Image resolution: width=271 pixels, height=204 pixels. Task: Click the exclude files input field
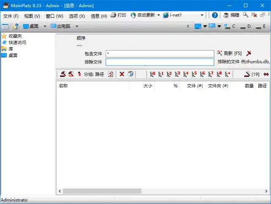160,62
